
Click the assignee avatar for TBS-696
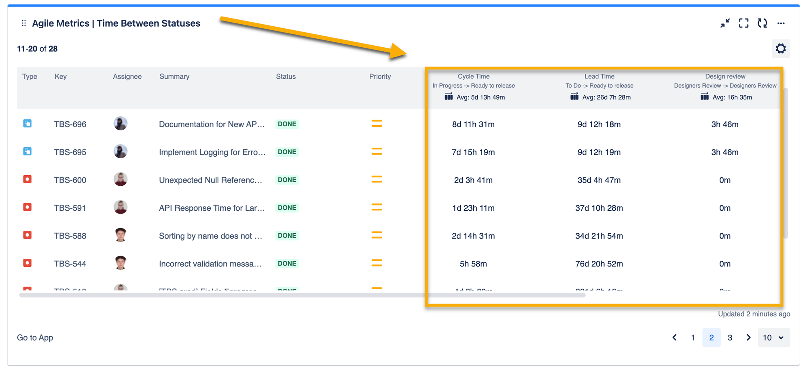point(121,123)
